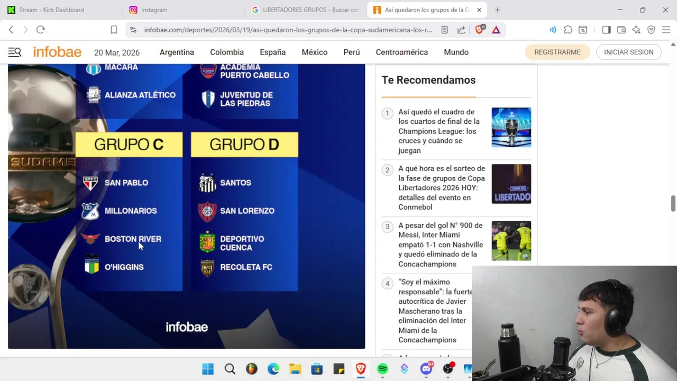Open Mascherano autocrítica article
Image resolution: width=677 pixels, height=381 pixels.
(x=435, y=311)
